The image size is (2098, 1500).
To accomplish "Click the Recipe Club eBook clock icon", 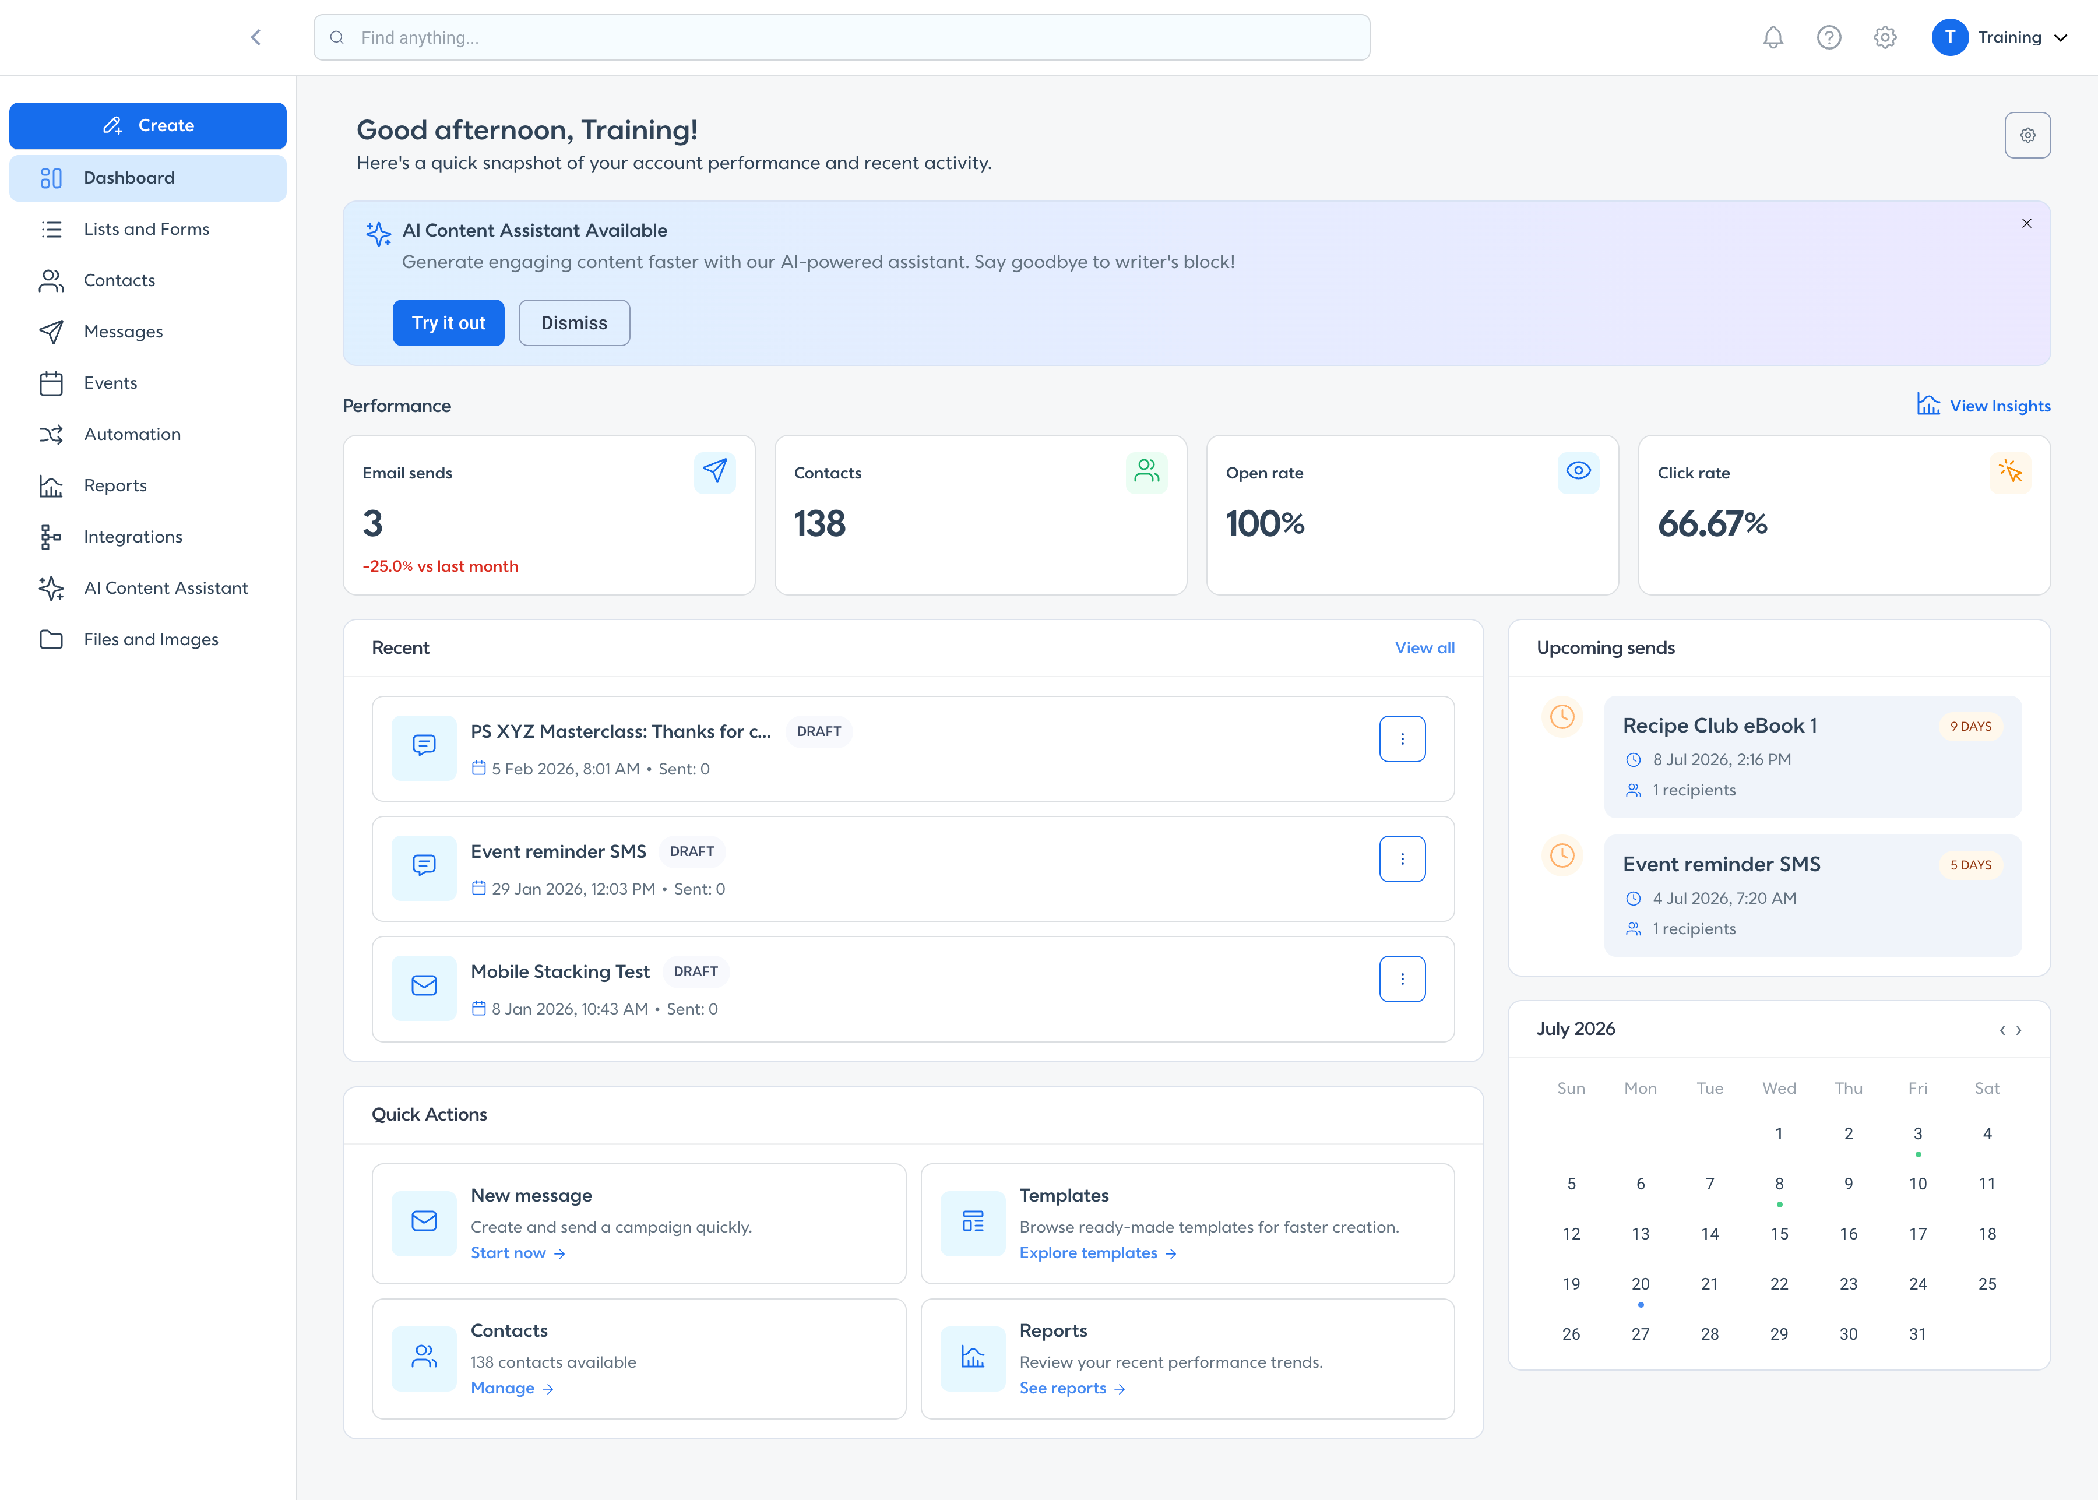I will (1561, 717).
